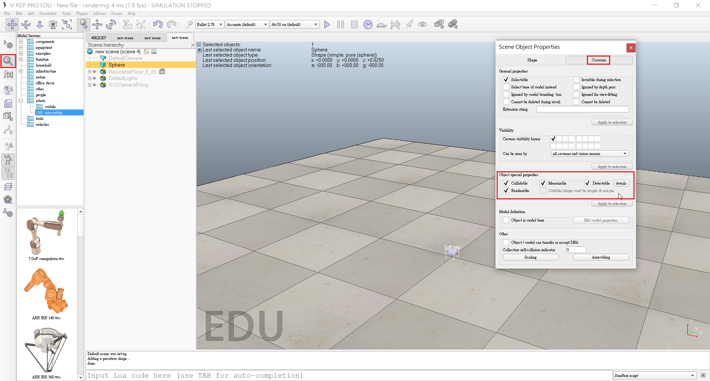This screenshot has height=381, width=710.
Task: Pause the simulation
Action: tap(341, 24)
